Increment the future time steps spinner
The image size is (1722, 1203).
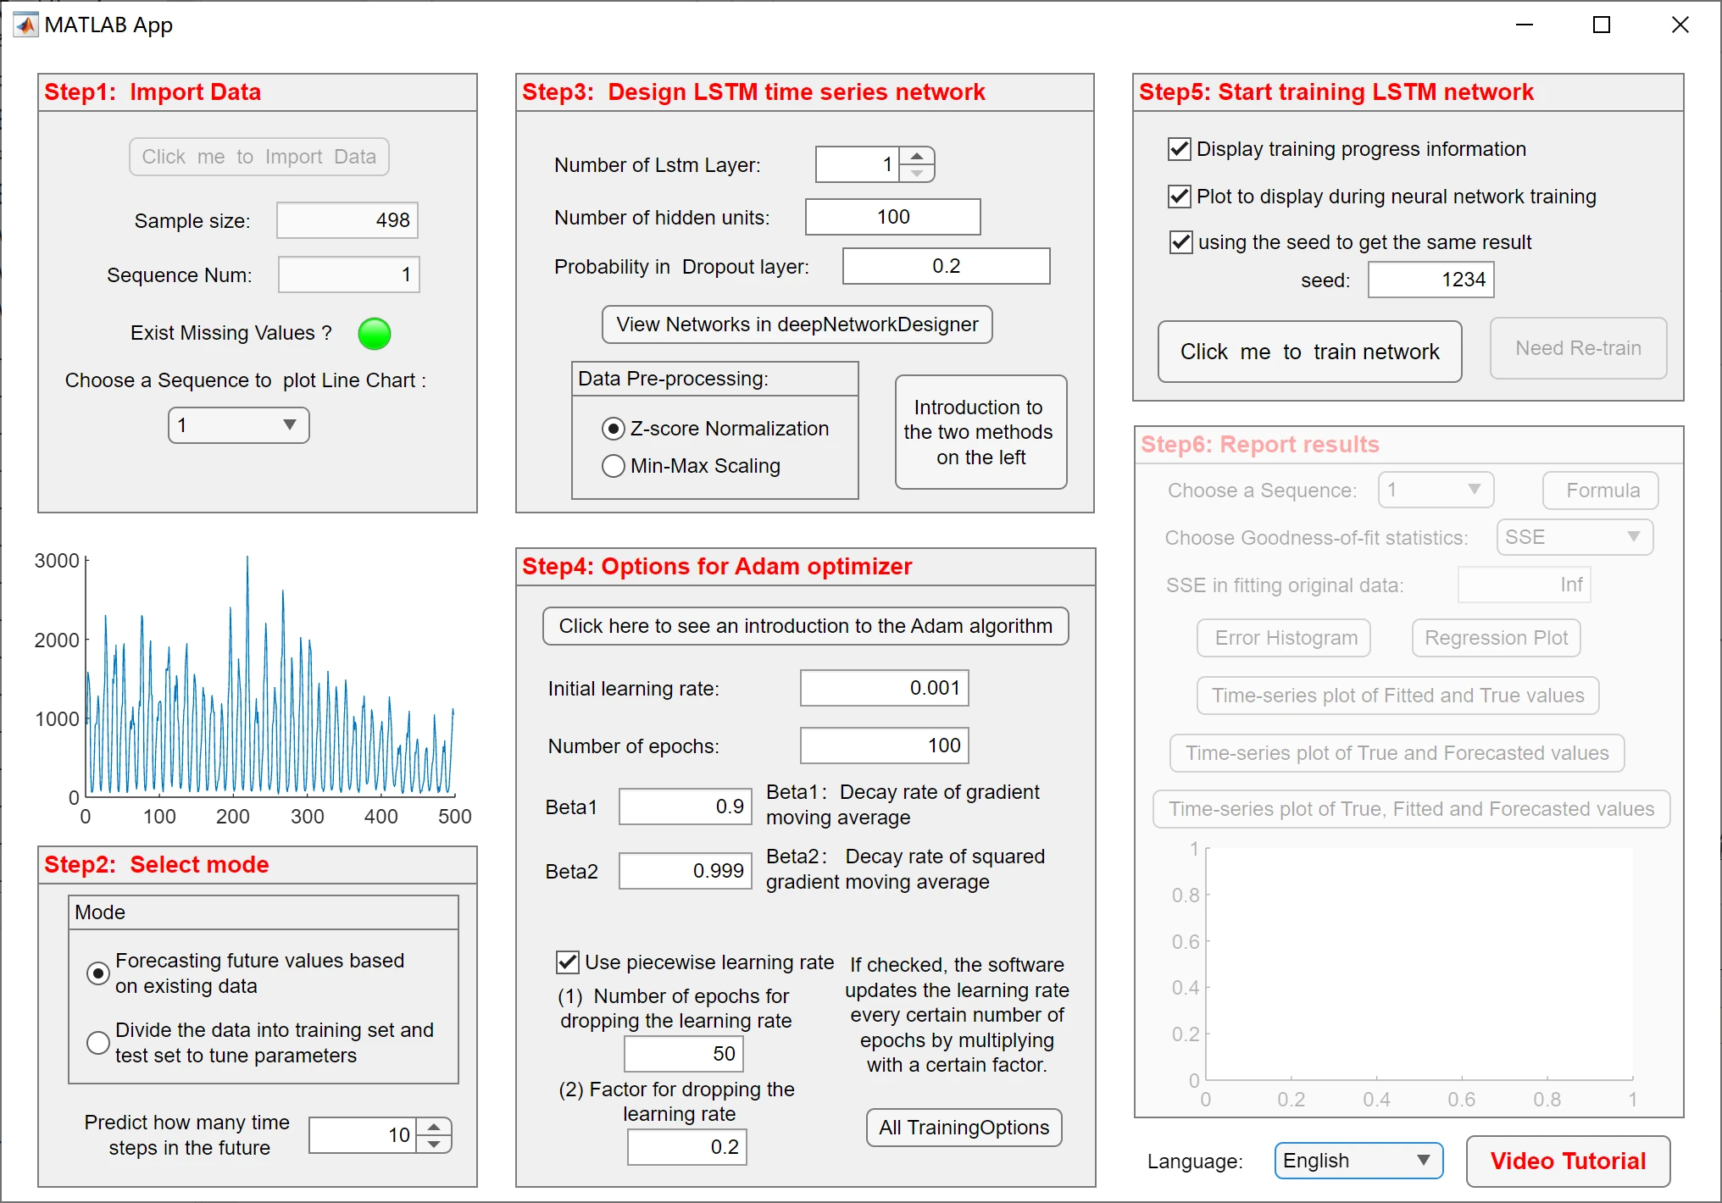pyautogui.click(x=434, y=1127)
